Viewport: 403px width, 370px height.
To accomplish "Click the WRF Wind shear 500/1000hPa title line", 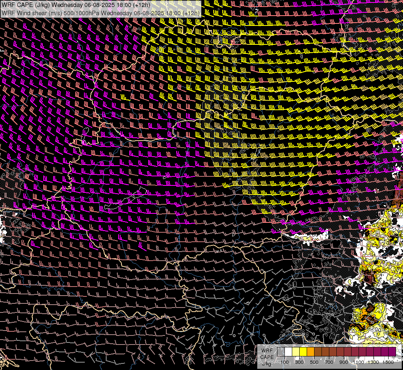I will (100, 13).
